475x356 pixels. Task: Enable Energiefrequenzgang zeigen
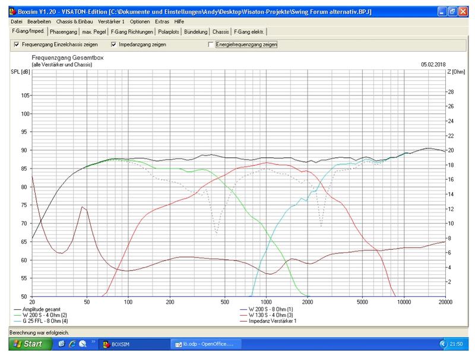(211, 44)
